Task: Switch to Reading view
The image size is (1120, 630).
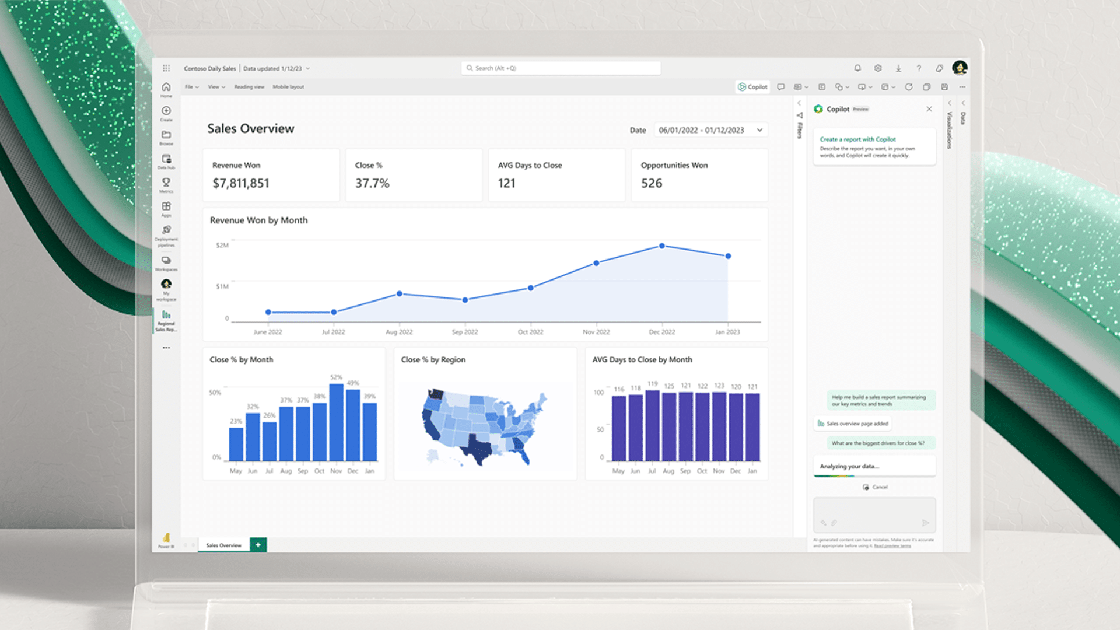Action: 249,87
